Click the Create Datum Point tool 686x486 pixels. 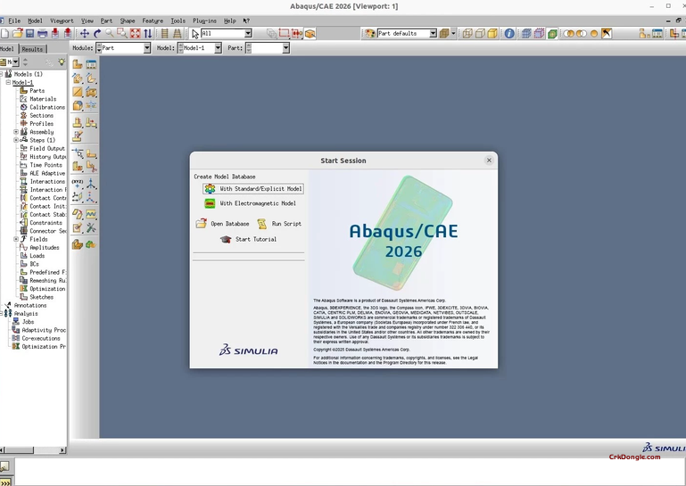[x=78, y=184]
